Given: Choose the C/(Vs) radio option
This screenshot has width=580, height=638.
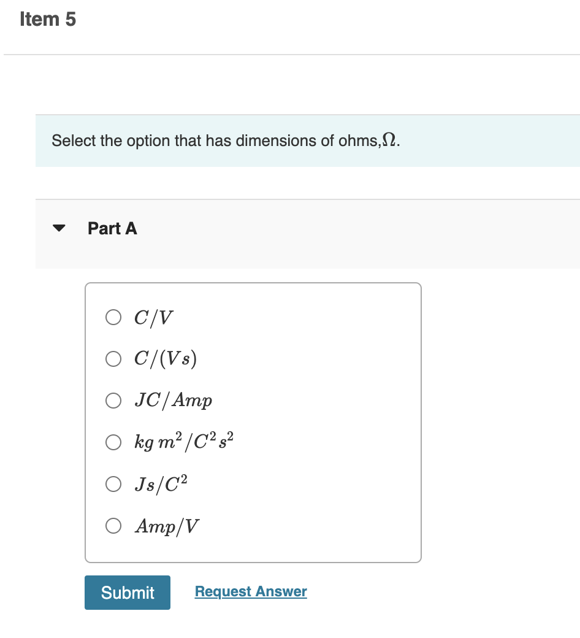Looking at the screenshot, I should click(113, 359).
